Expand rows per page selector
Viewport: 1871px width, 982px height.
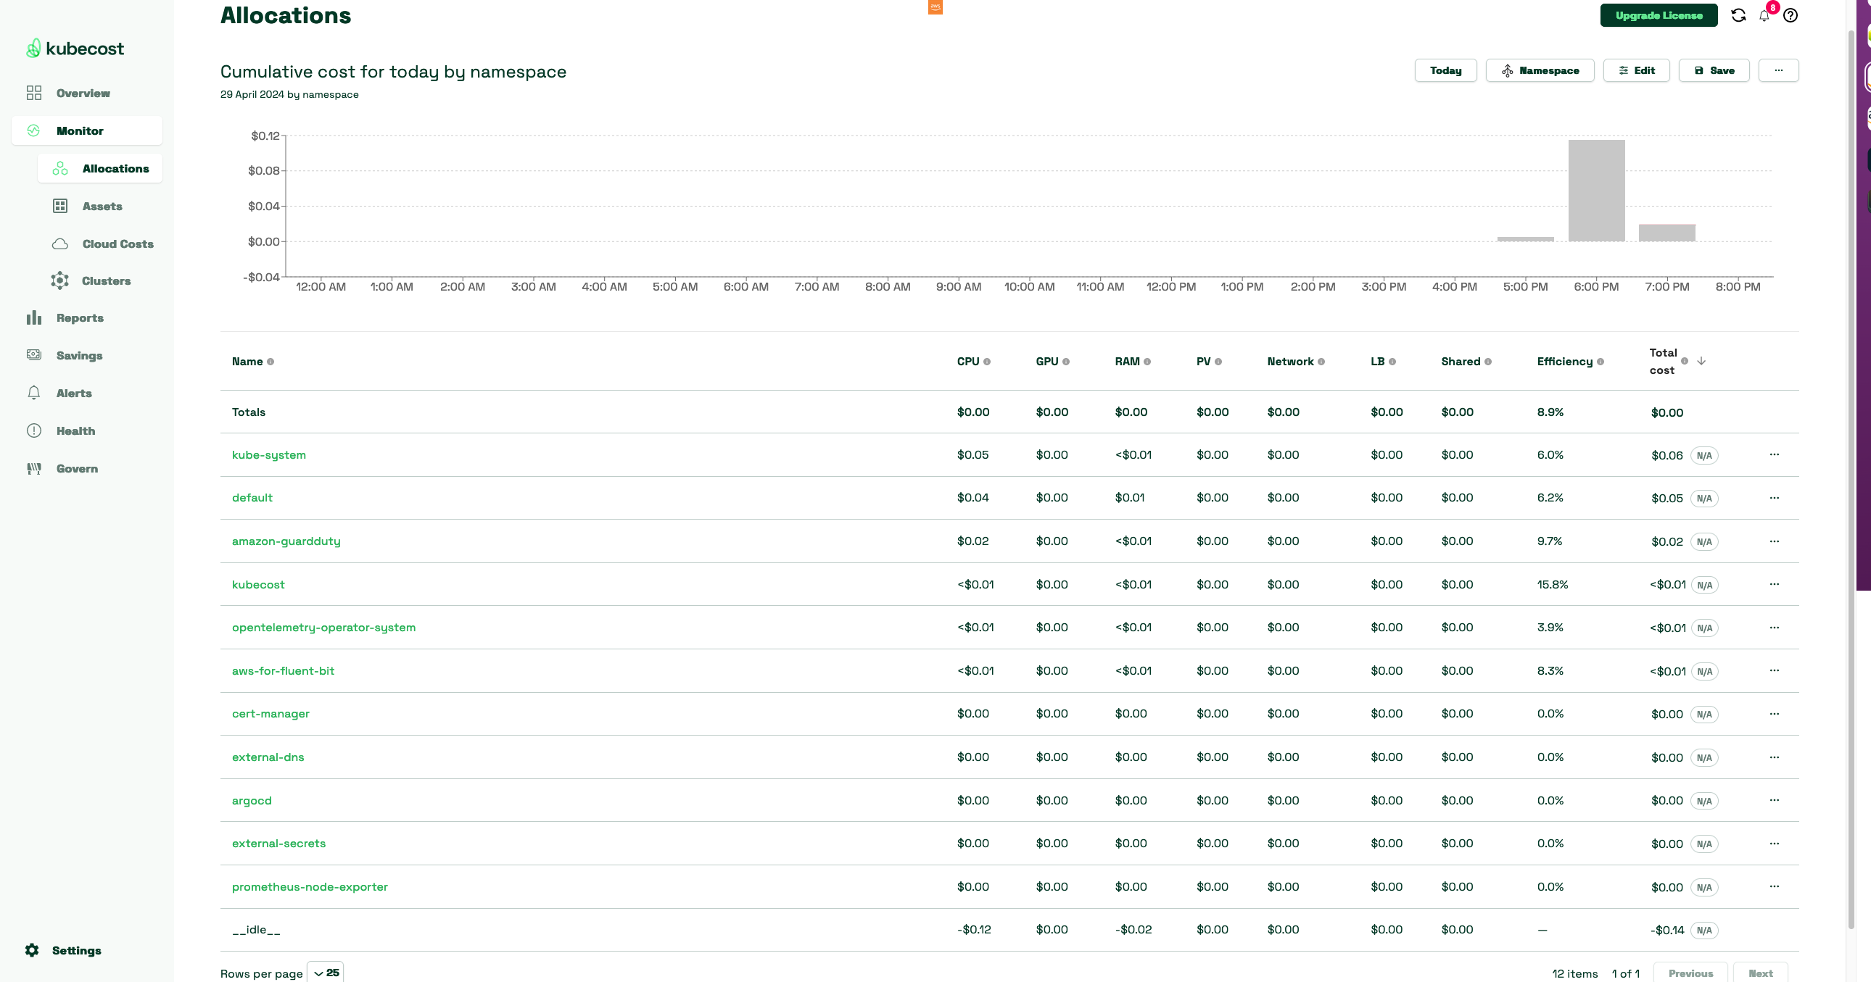pyautogui.click(x=326, y=972)
